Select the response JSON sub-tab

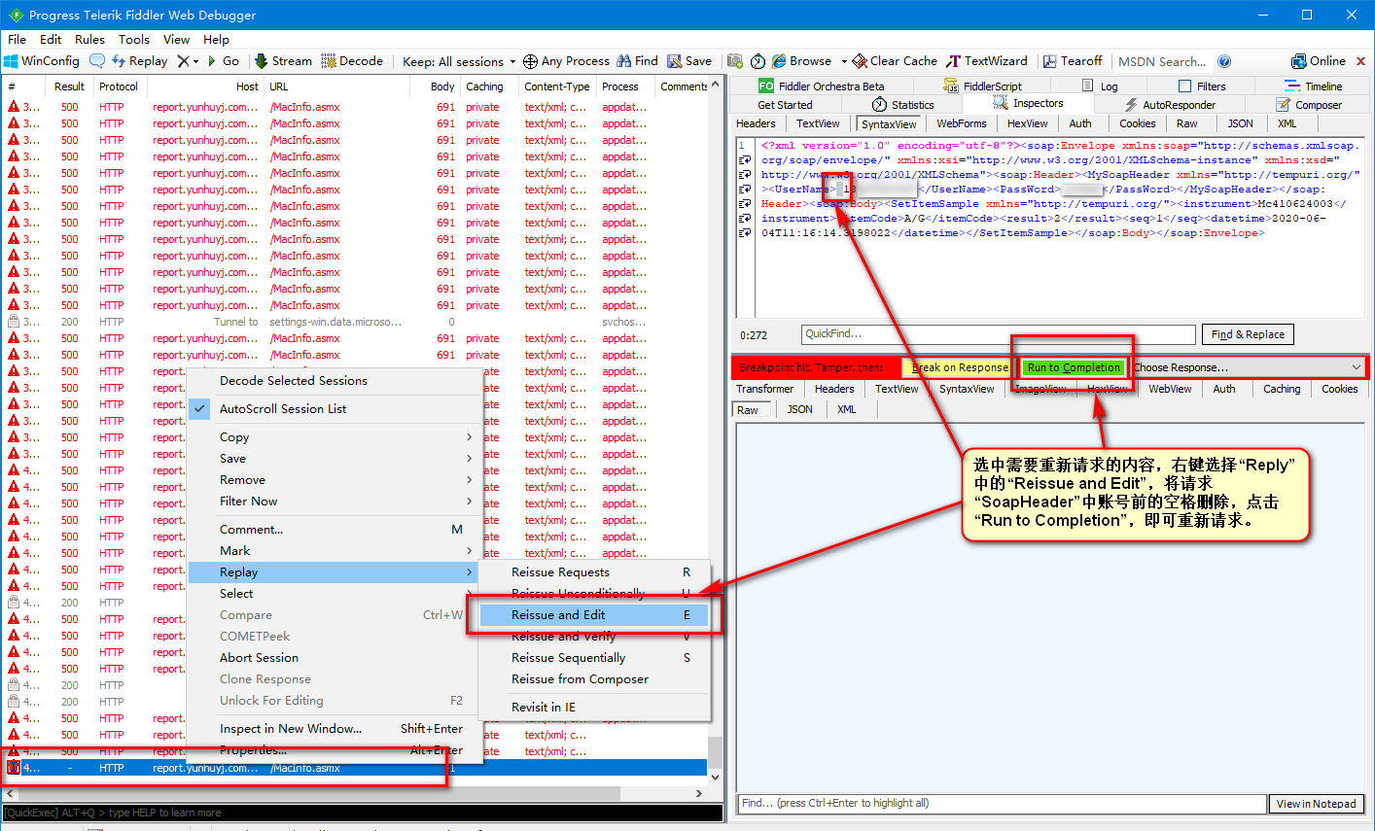[799, 409]
